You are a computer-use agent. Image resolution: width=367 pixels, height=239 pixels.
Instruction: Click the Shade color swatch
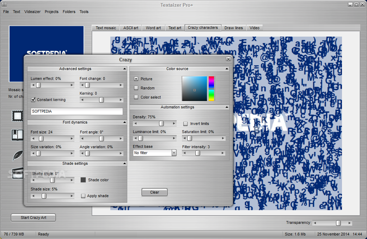83,180
